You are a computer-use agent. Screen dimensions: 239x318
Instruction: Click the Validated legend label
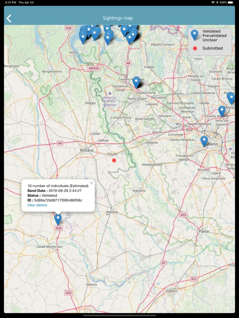211,31
